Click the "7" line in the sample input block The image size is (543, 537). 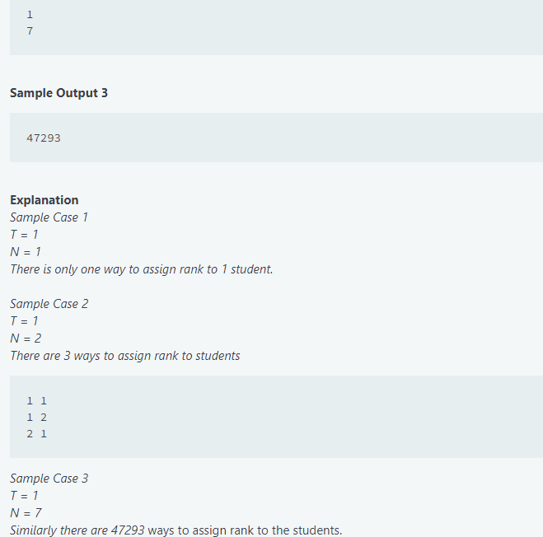click(x=30, y=31)
